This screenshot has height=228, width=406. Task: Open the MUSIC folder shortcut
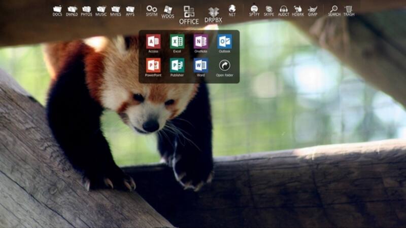[x=101, y=10]
